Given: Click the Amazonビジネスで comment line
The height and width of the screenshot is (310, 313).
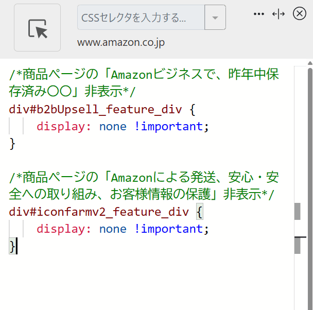Looking at the screenshot, I should (x=144, y=75).
